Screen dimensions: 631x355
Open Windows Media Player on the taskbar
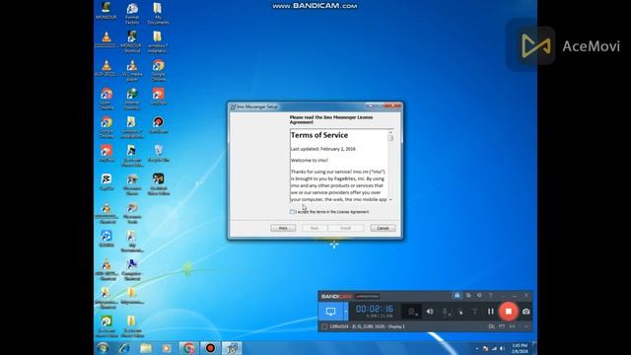[167, 348]
